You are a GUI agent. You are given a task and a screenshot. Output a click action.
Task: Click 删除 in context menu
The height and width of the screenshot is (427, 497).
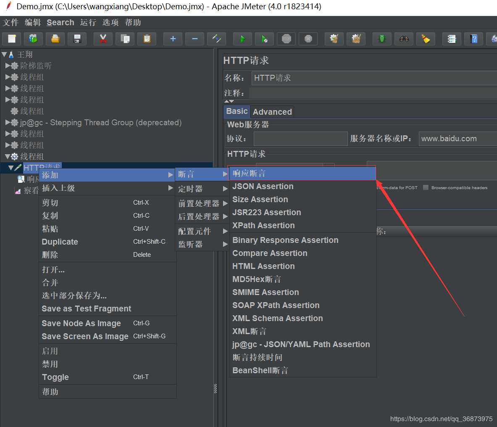pos(107,255)
